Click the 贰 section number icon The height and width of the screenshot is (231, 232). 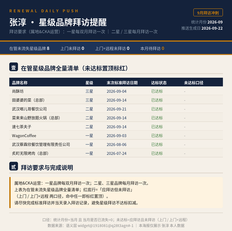[x=13, y=166]
